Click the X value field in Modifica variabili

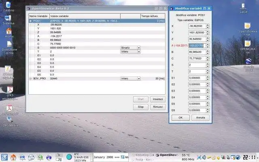(197, 26)
